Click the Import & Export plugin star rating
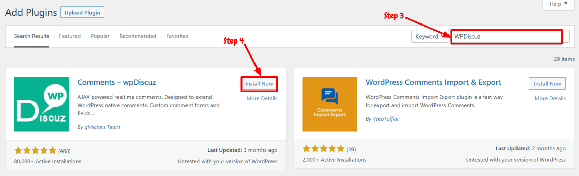 [x=323, y=149]
